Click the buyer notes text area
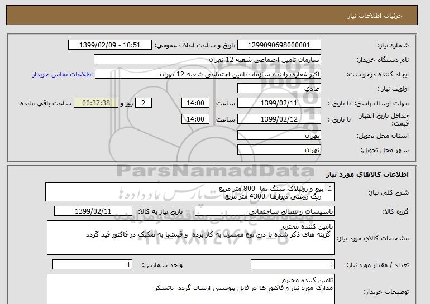This screenshot has width=430, height=304. [x=190, y=289]
